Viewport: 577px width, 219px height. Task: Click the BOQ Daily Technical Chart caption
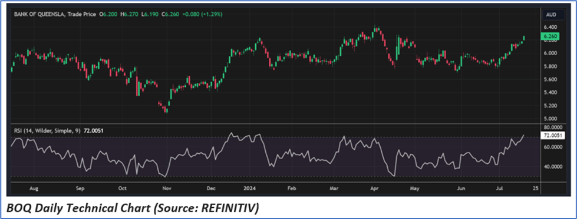133,208
